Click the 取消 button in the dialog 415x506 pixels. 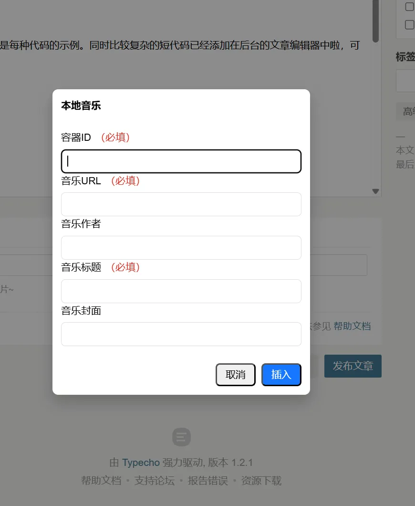click(235, 375)
